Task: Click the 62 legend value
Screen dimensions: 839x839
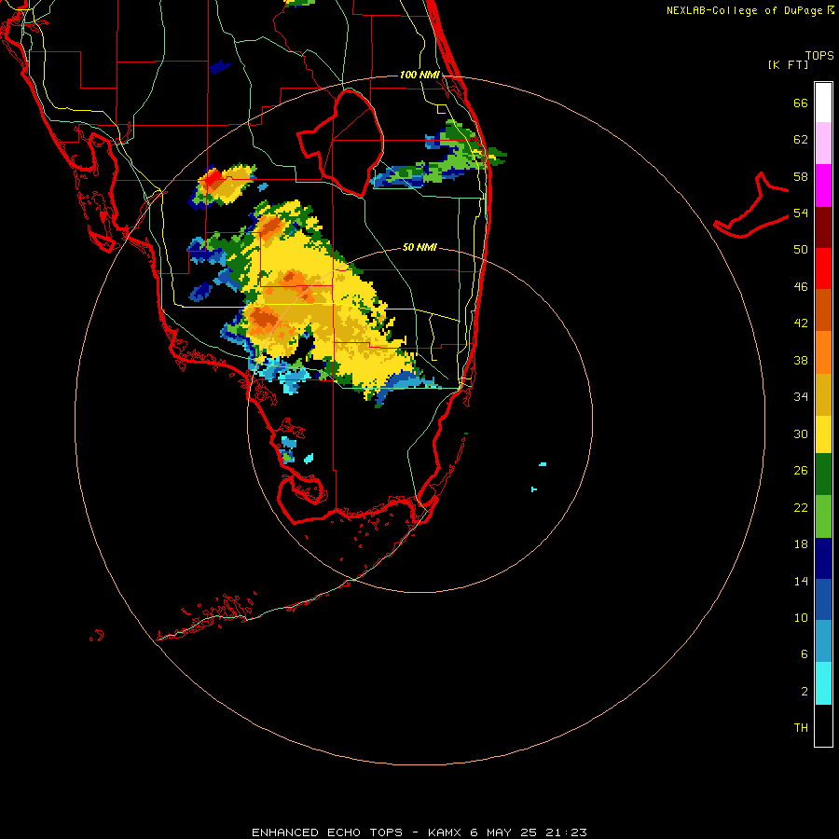Action: (x=801, y=140)
